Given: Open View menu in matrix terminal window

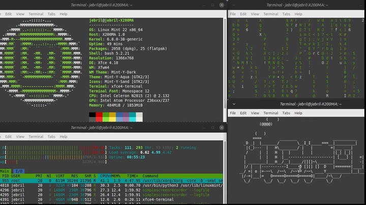Looking at the screenshot, I should coord(255,14).
